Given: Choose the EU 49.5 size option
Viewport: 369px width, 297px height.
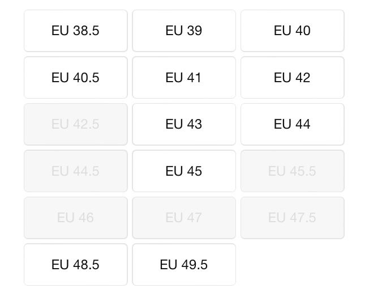Looking at the screenshot, I should point(184,265).
